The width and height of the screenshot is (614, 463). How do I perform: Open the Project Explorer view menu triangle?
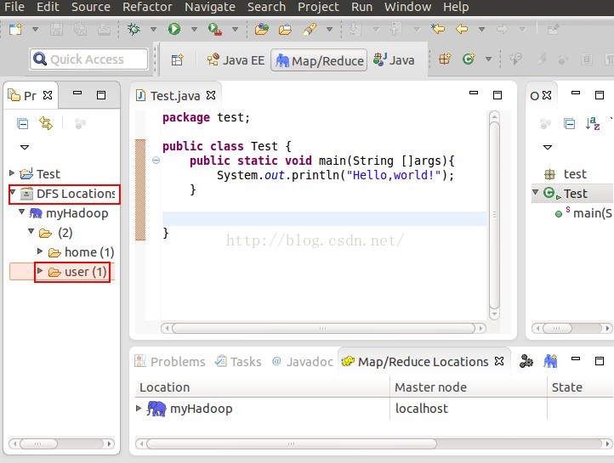pos(25,148)
